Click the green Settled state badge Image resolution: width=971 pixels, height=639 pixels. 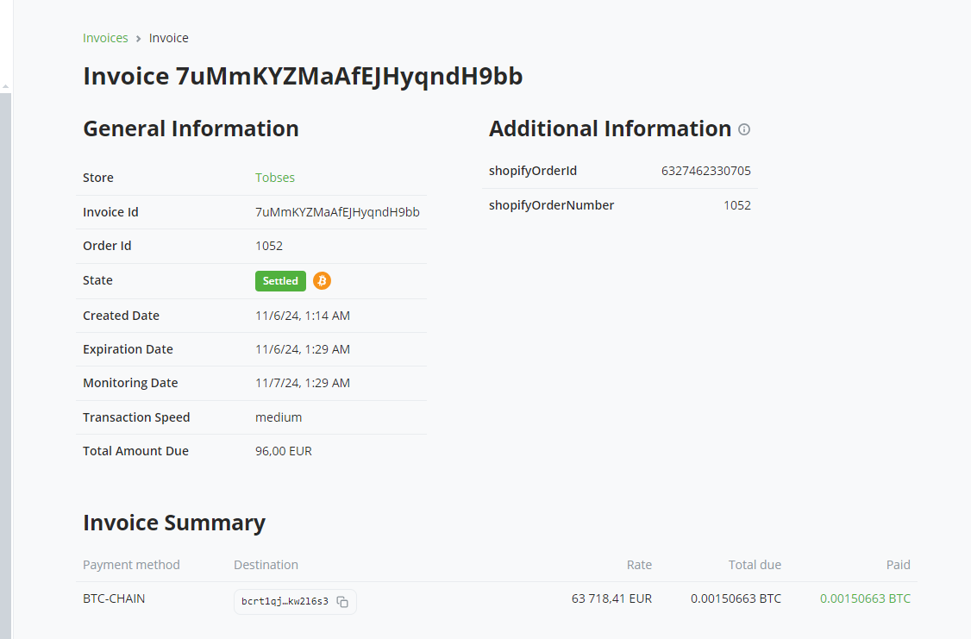click(280, 280)
